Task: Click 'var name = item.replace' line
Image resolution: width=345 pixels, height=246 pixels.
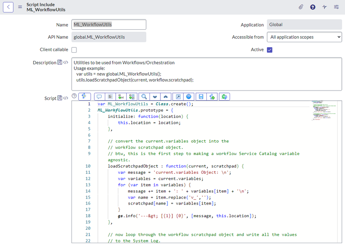Action: pos(169,197)
